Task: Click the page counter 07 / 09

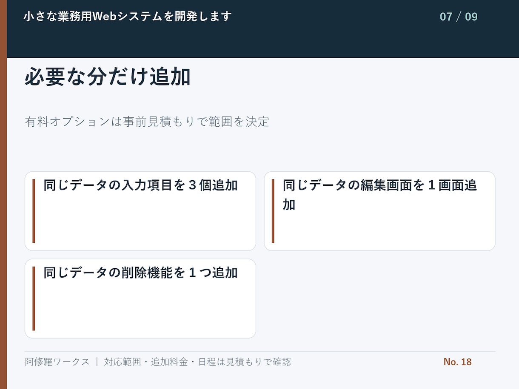Action: point(459,17)
